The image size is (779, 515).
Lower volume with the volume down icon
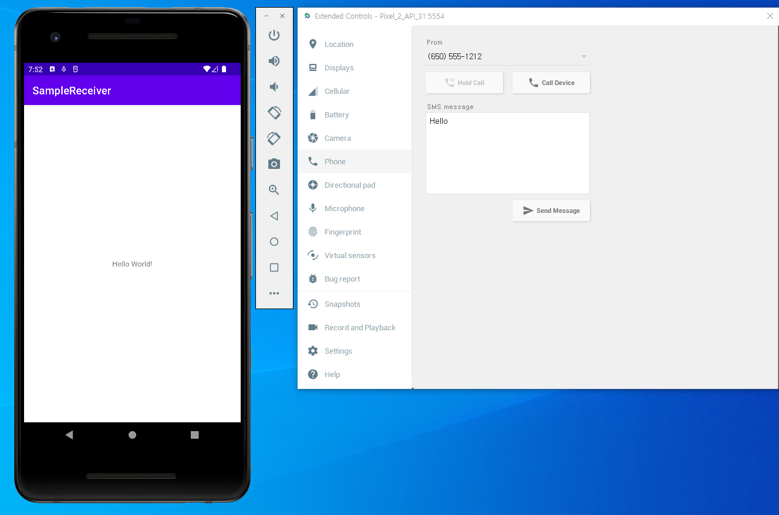(274, 87)
